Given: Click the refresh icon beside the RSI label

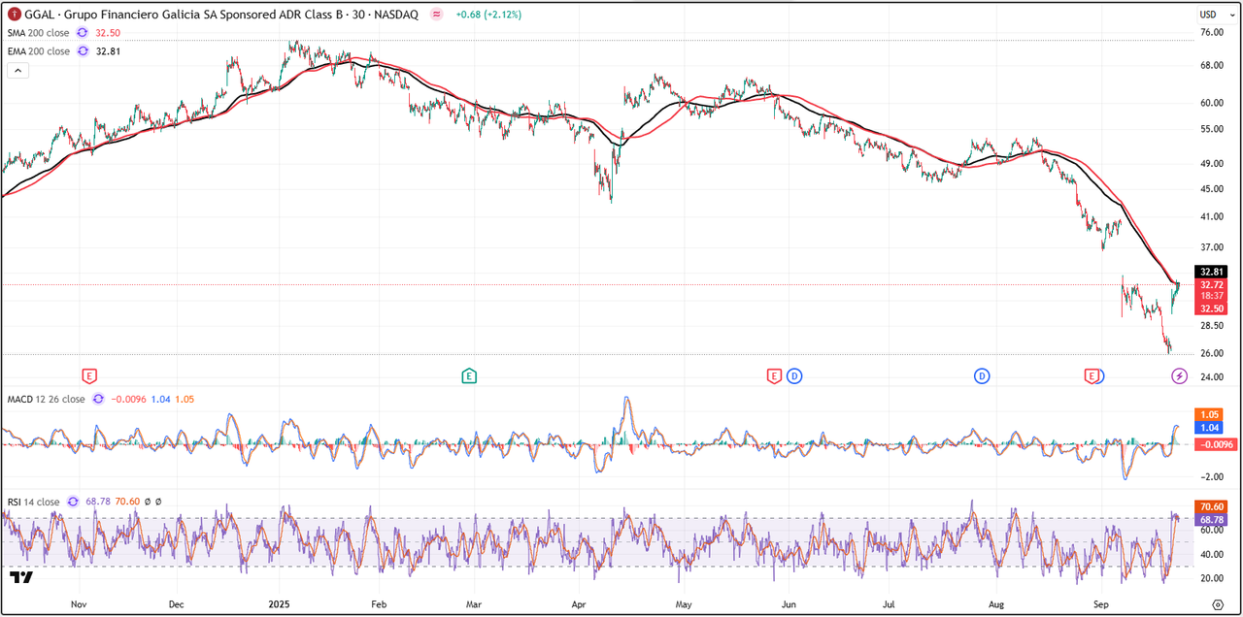Looking at the screenshot, I should pos(71,502).
